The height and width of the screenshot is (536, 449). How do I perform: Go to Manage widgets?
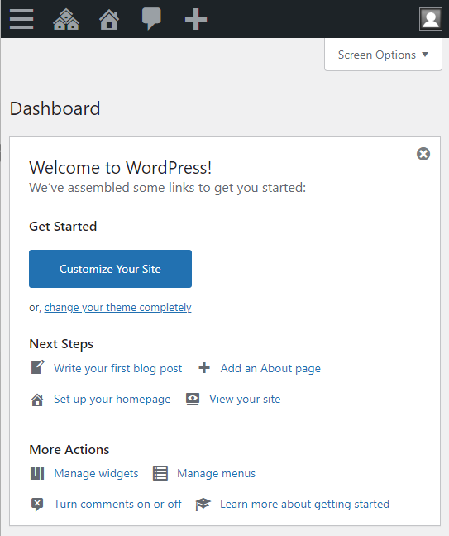pyautogui.click(x=96, y=473)
